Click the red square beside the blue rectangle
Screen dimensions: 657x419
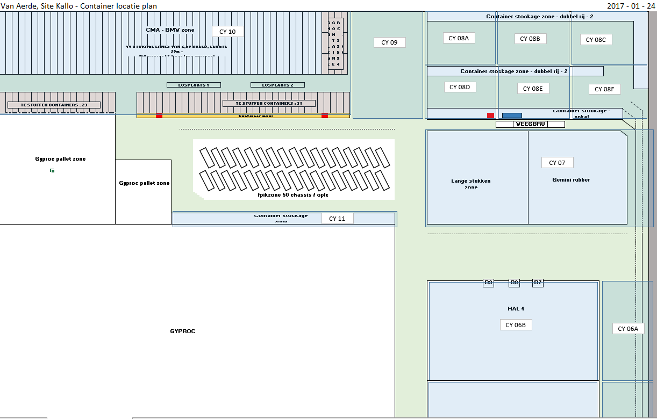point(490,115)
